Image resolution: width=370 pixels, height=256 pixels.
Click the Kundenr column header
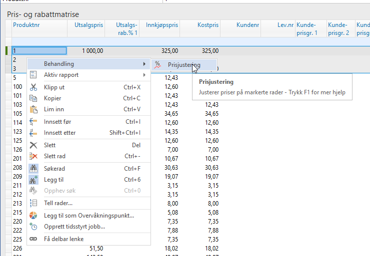pyautogui.click(x=240, y=28)
